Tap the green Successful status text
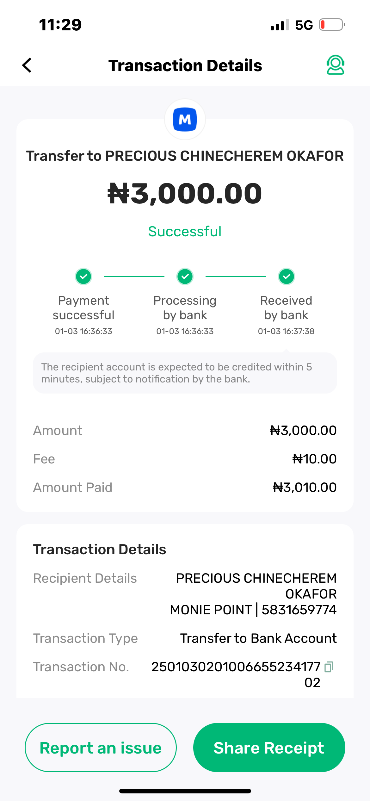Viewport: 370px width, 801px height. pyautogui.click(x=185, y=231)
